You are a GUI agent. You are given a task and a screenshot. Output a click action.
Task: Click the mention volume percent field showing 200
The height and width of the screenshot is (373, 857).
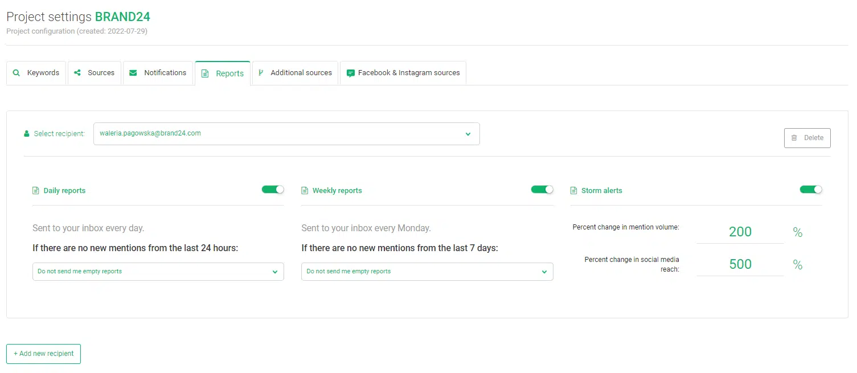(x=740, y=232)
